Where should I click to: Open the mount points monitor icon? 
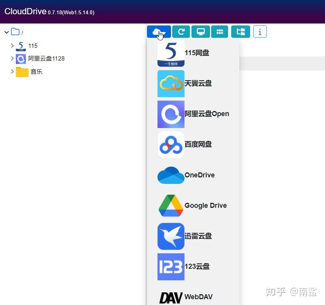click(200, 32)
